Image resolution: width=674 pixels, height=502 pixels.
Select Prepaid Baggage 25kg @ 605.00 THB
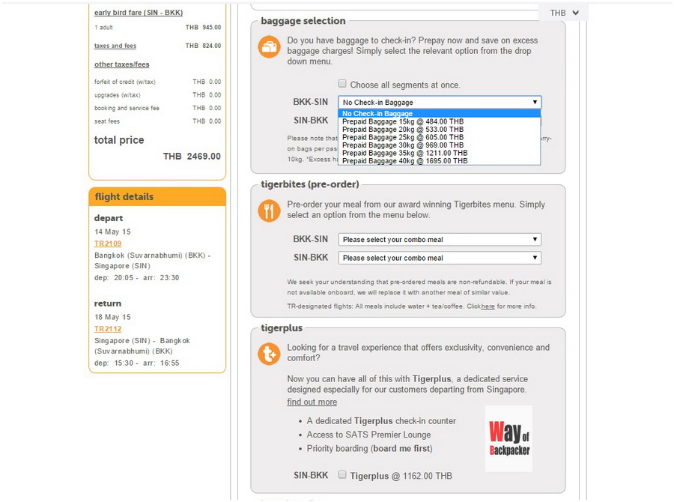[x=440, y=137]
